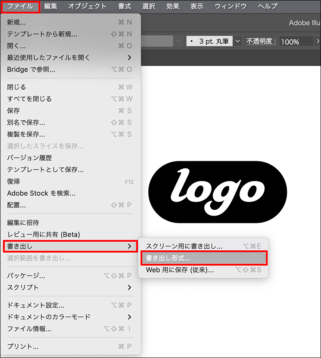
Task: Choose 新規... from the file menu
Action: 16,22
